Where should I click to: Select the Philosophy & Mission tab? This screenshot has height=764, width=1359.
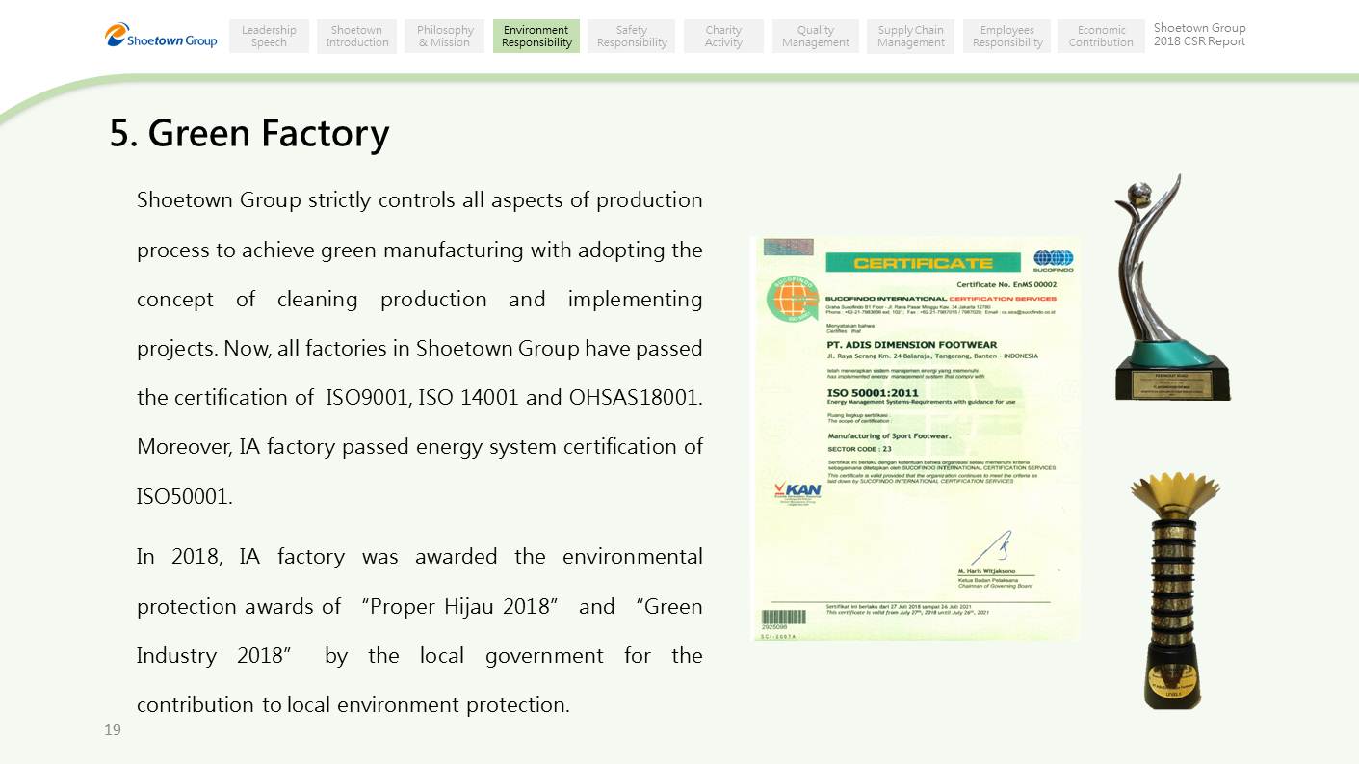[445, 37]
